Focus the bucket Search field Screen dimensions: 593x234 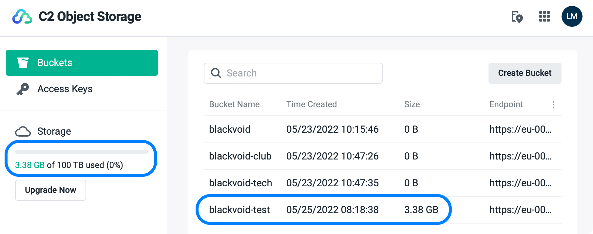coord(293,73)
